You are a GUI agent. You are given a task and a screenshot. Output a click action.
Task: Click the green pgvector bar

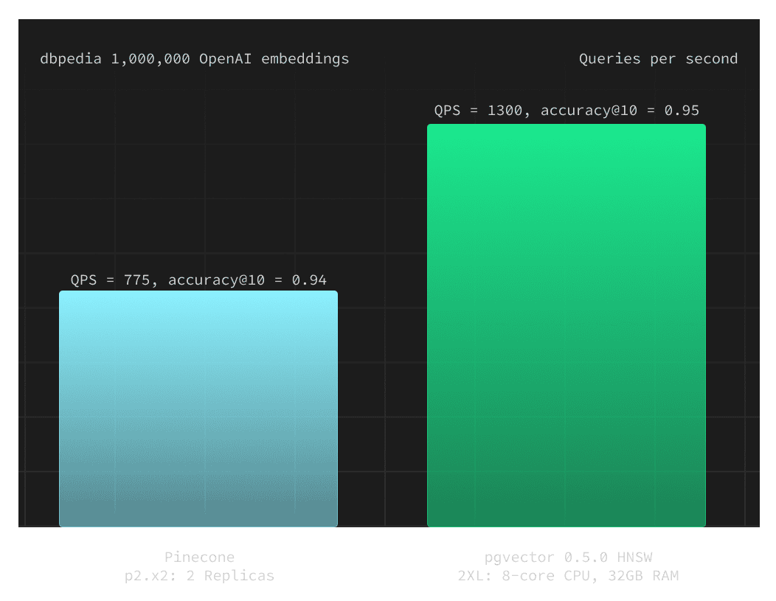tap(567, 324)
